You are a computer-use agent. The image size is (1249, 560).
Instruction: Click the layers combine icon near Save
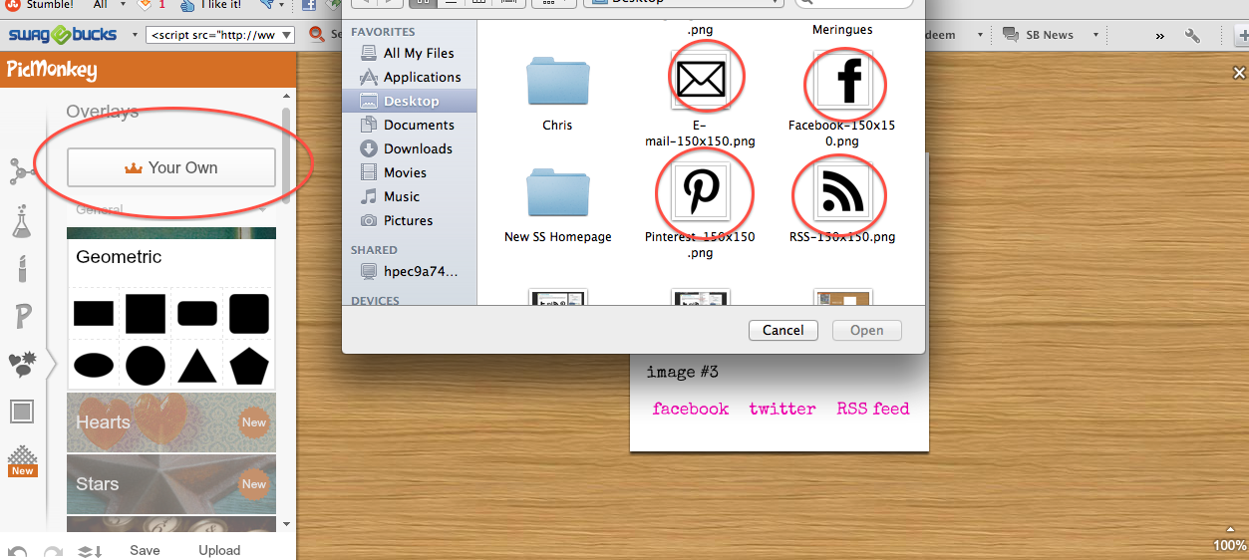click(90, 551)
